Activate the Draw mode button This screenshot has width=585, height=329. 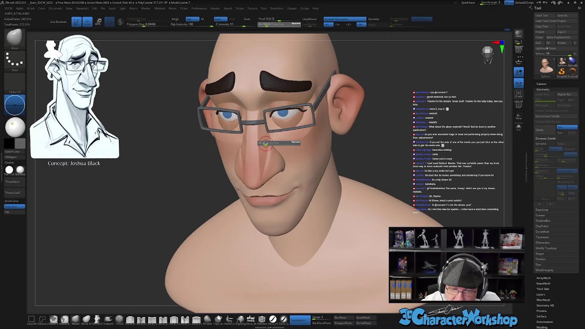point(87,21)
